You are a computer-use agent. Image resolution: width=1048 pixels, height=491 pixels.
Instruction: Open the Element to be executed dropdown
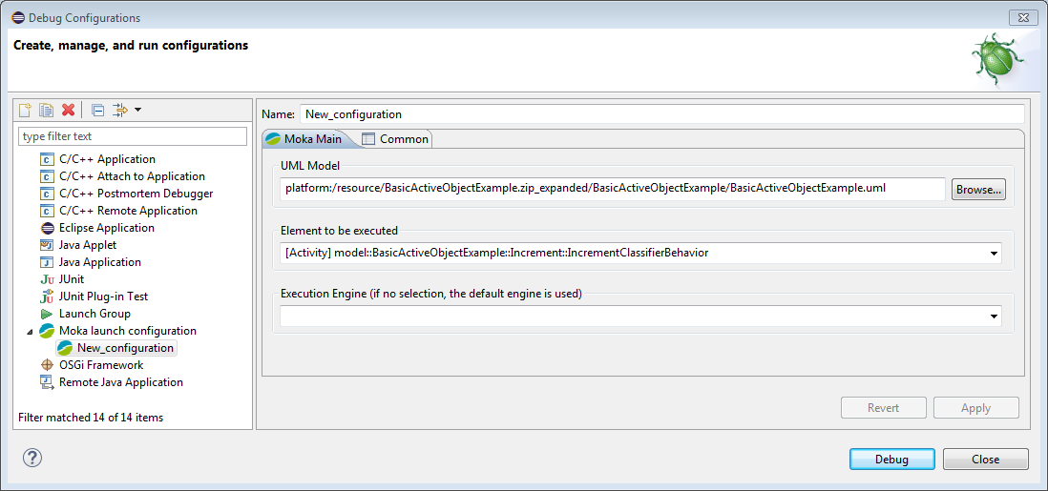[995, 254]
